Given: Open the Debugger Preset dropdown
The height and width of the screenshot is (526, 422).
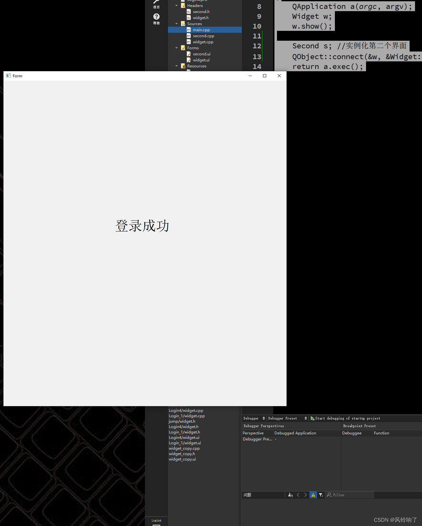Looking at the screenshot, I should (287, 419).
